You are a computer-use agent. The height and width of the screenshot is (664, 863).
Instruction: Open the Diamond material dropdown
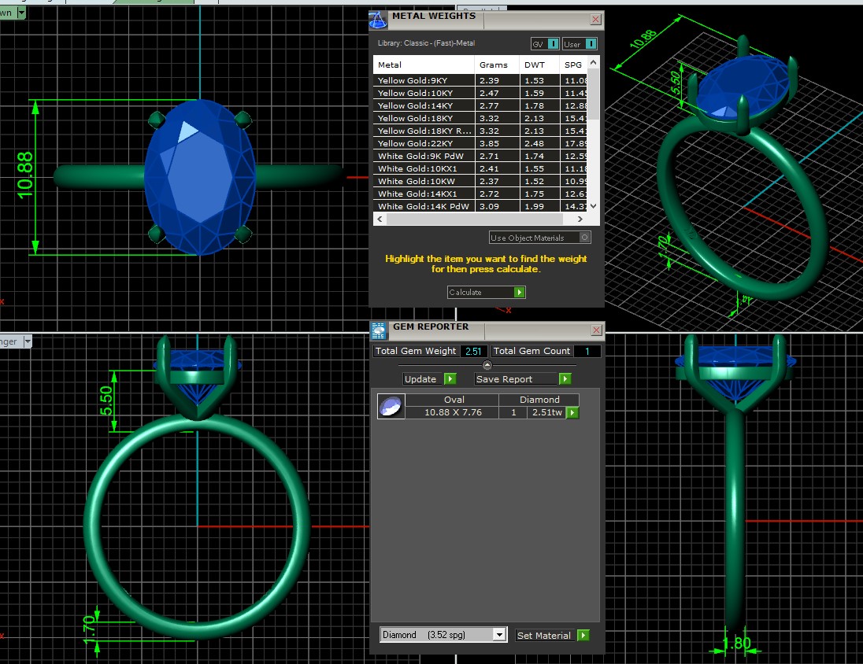pyautogui.click(x=498, y=635)
